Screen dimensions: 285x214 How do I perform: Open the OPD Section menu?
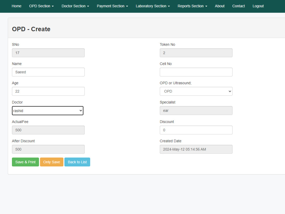point(41,6)
